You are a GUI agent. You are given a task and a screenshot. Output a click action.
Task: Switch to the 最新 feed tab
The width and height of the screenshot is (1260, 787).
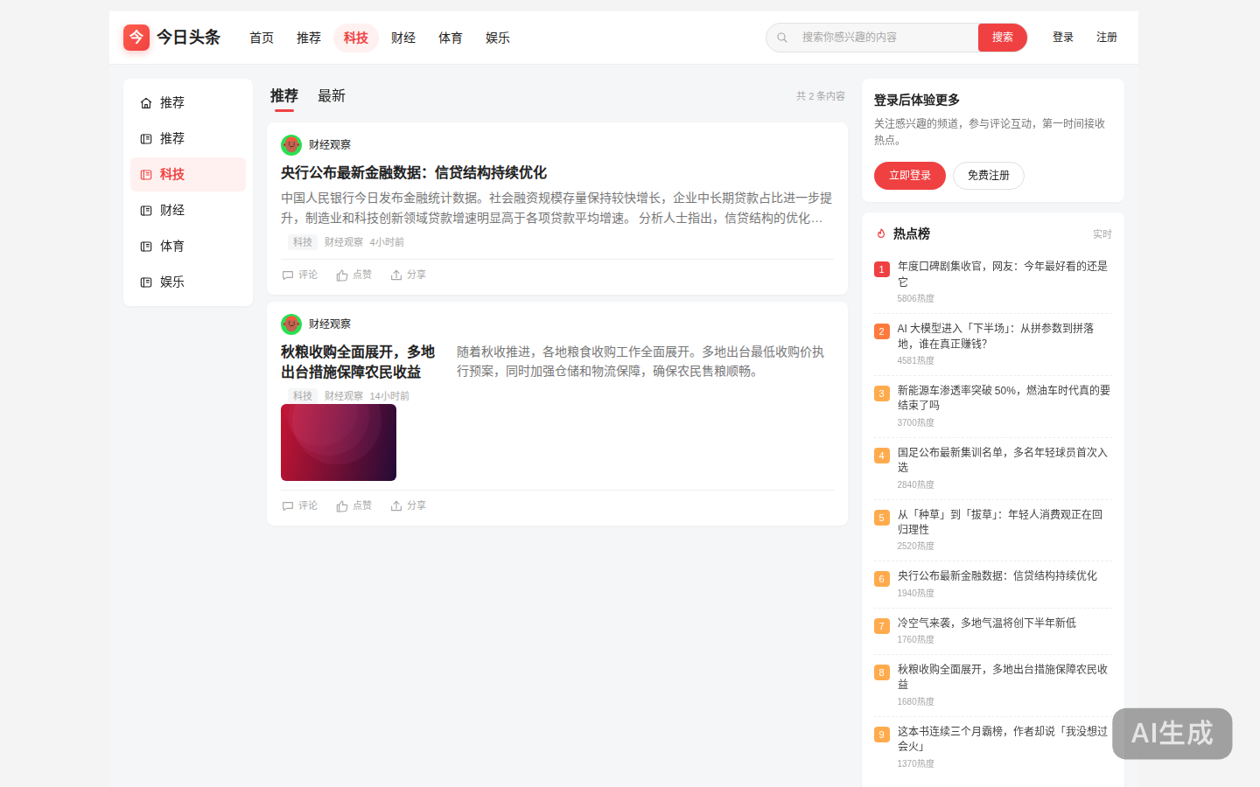tap(332, 96)
